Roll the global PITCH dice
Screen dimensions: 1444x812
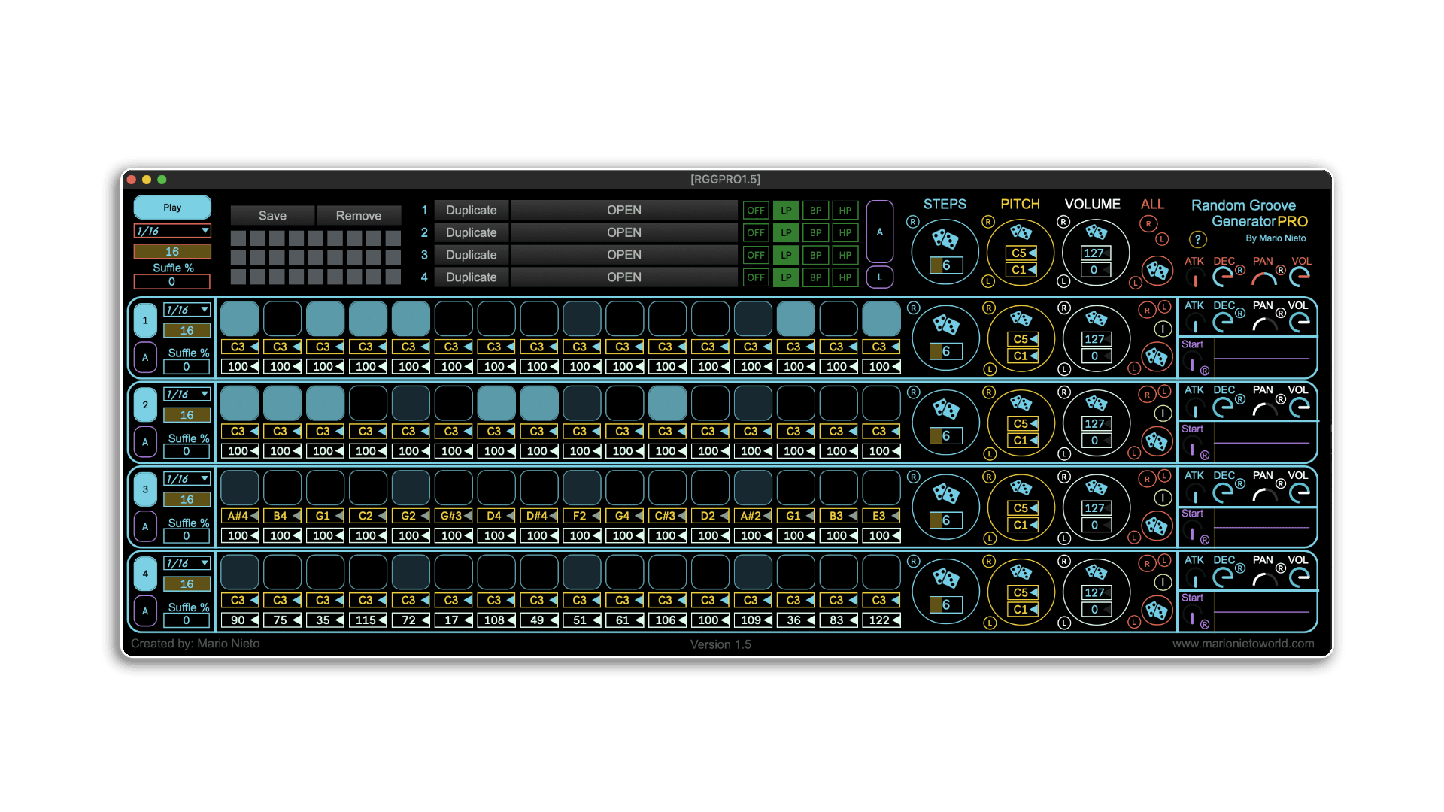pos(1021,232)
